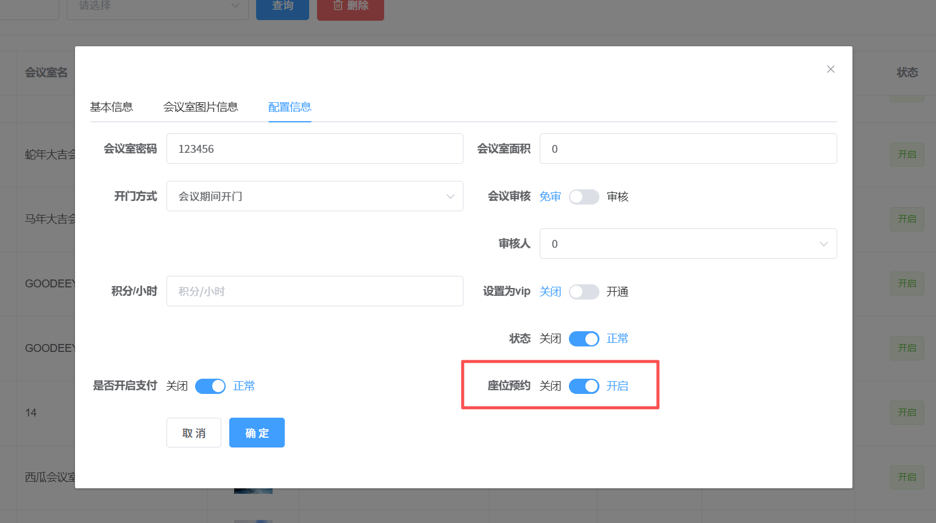The height and width of the screenshot is (523, 936).
Task: Click the 状态 column header in background table
Action: (907, 72)
